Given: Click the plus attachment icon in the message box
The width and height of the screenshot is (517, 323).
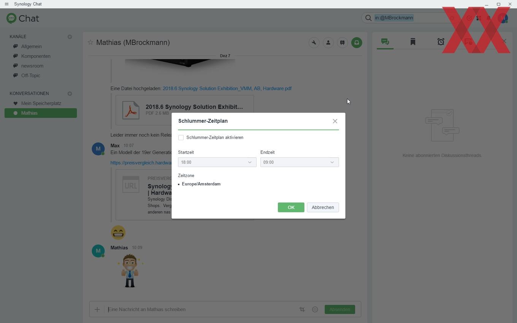Looking at the screenshot, I should (97, 310).
